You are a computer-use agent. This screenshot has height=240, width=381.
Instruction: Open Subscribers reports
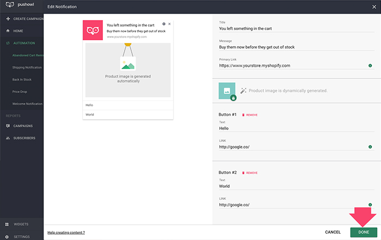click(x=24, y=138)
